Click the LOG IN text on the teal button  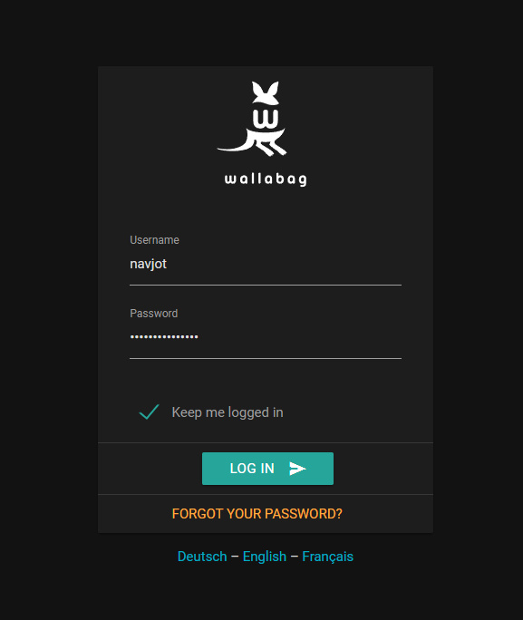[x=252, y=469]
